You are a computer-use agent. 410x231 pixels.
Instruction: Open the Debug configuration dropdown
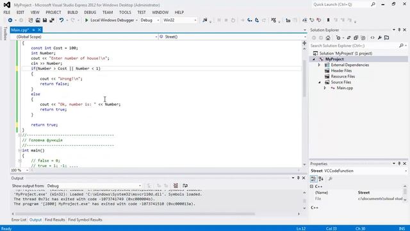click(149, 20)
